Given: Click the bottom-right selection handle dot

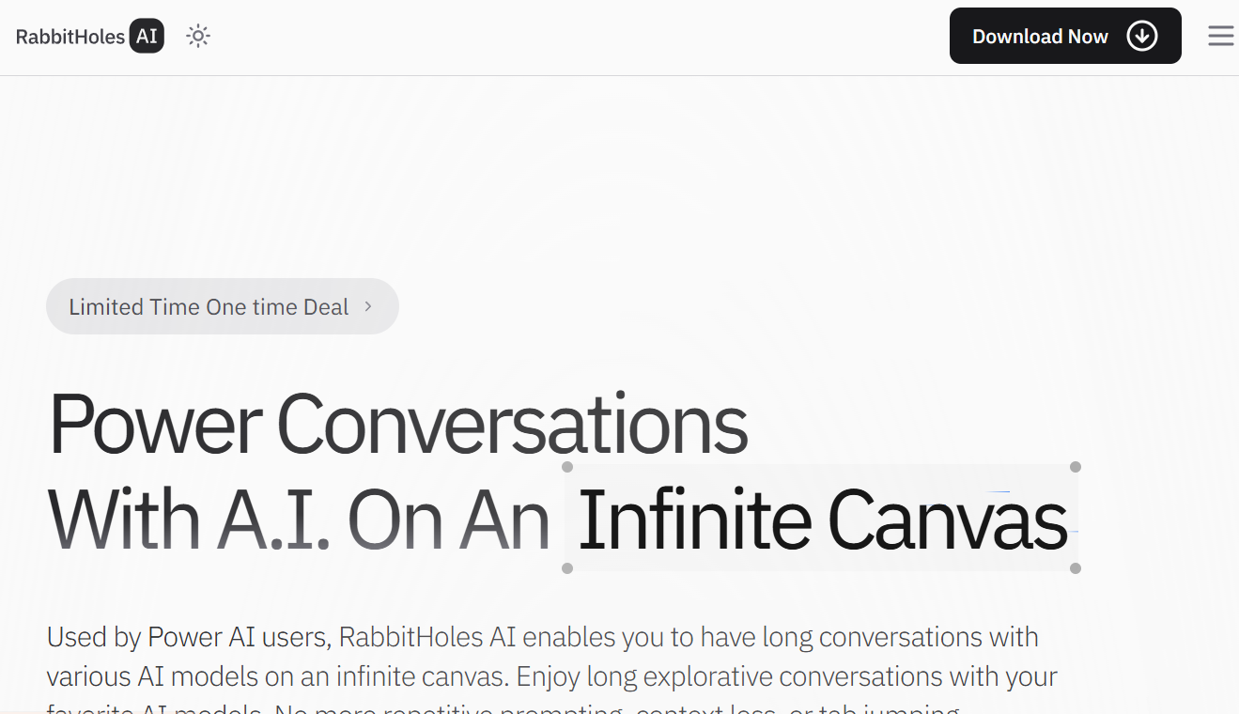Looking at the screenshot, I should click(x=1074, y=568).
